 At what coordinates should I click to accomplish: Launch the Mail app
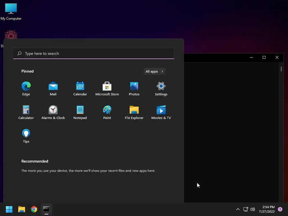53,89
